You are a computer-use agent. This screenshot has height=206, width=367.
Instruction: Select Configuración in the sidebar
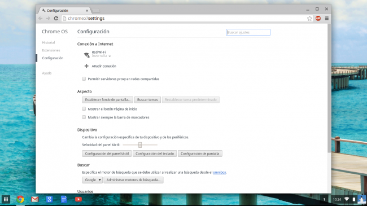pyautogui.click(x=53, y=58)
